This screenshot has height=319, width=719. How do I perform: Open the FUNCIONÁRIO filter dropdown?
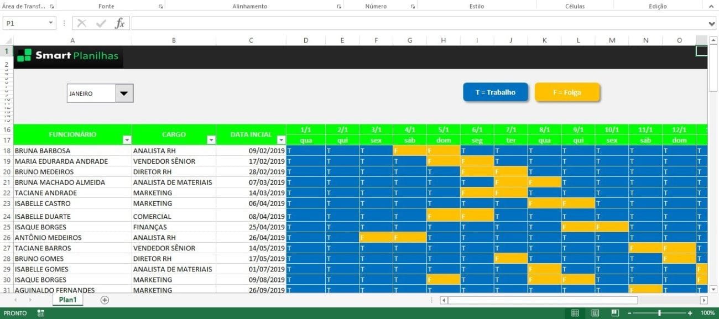coord(127,140)
